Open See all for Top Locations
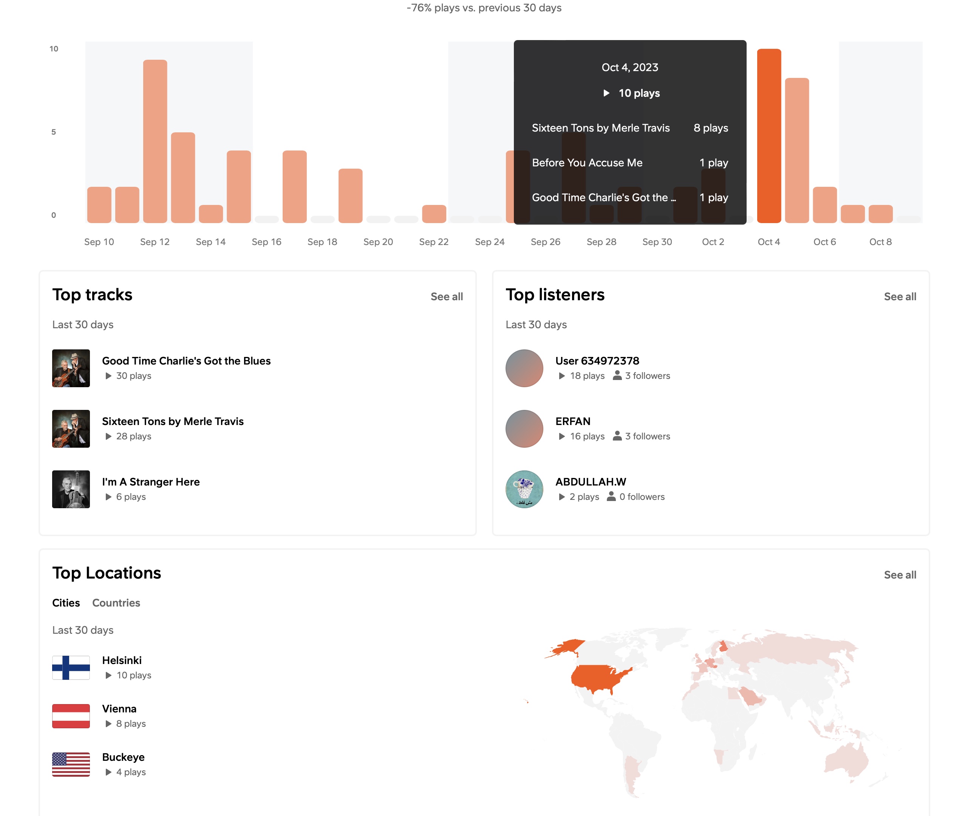The width and height of the screenshot is (965, 816). (900, 574)
